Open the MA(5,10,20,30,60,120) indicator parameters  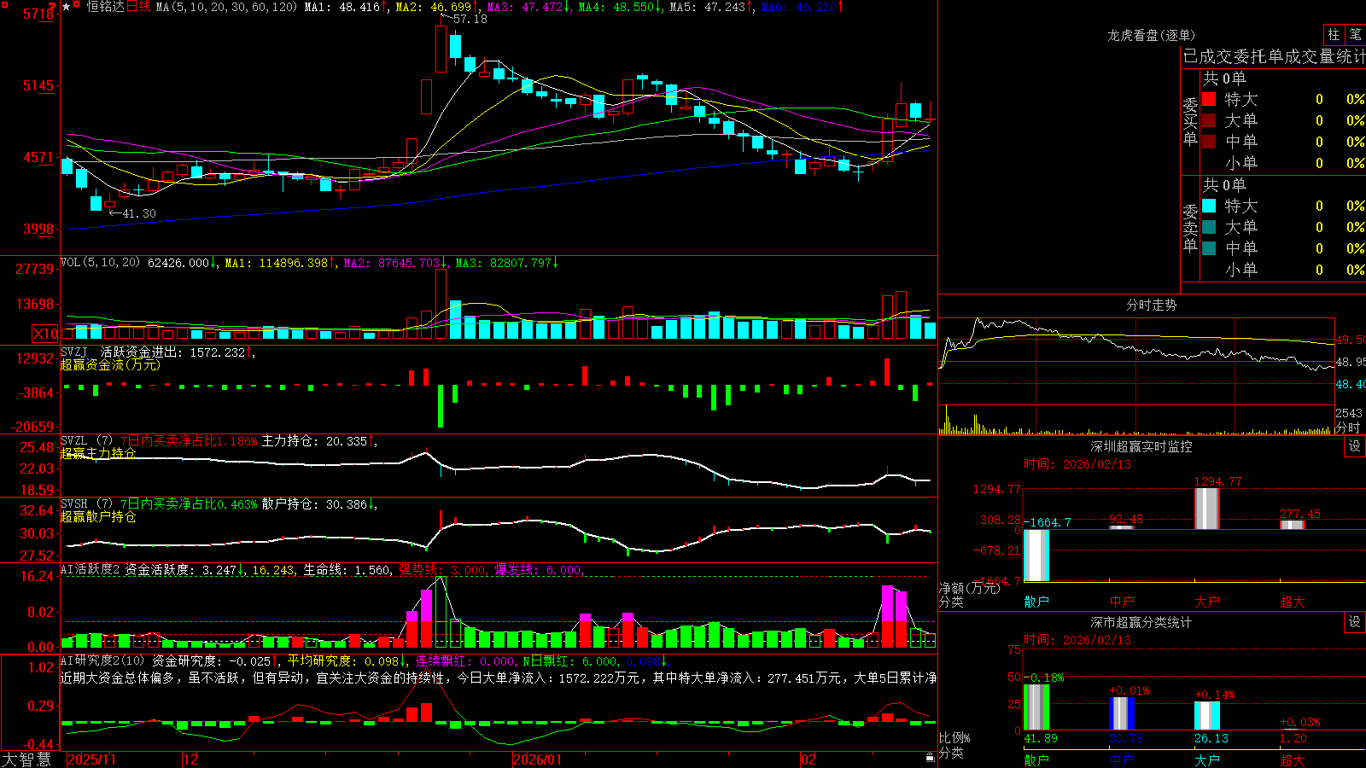coord(226,7)
